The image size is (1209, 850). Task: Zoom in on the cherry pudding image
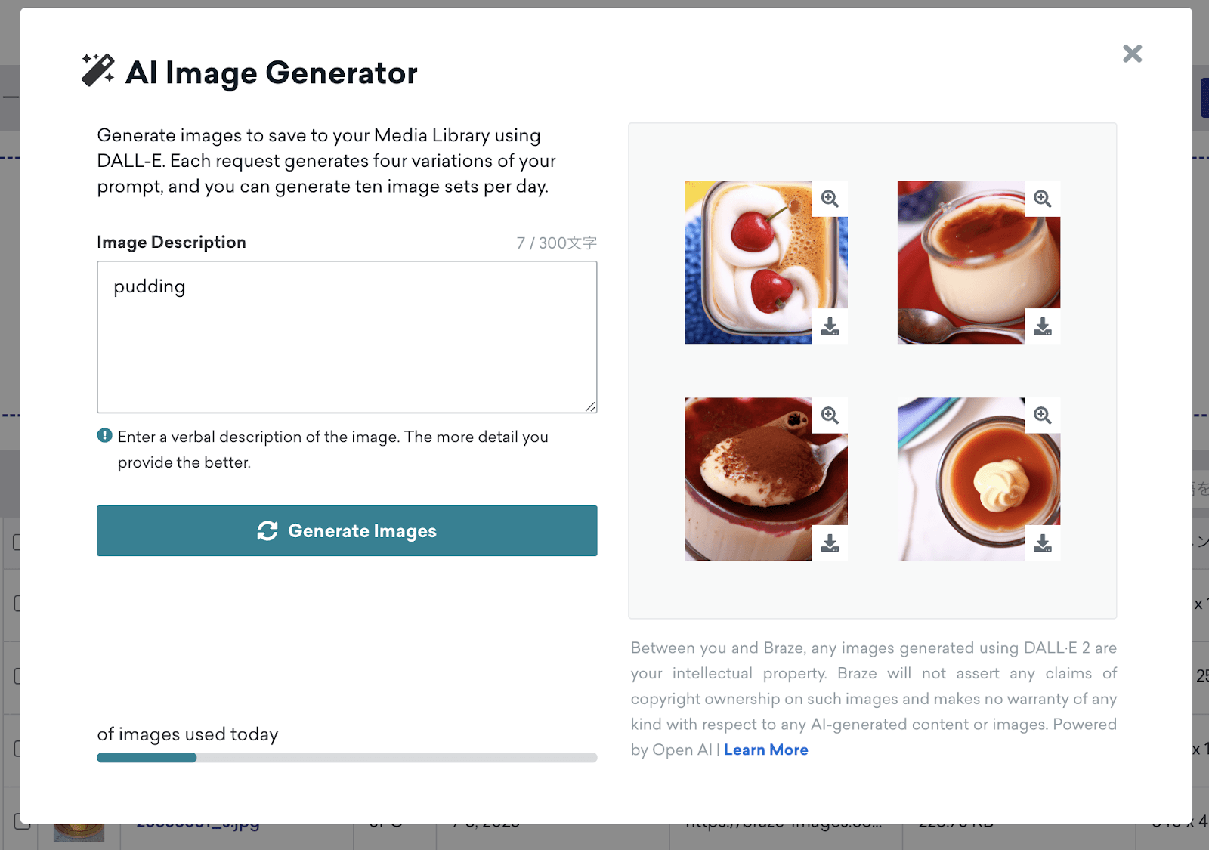[830, 199]
